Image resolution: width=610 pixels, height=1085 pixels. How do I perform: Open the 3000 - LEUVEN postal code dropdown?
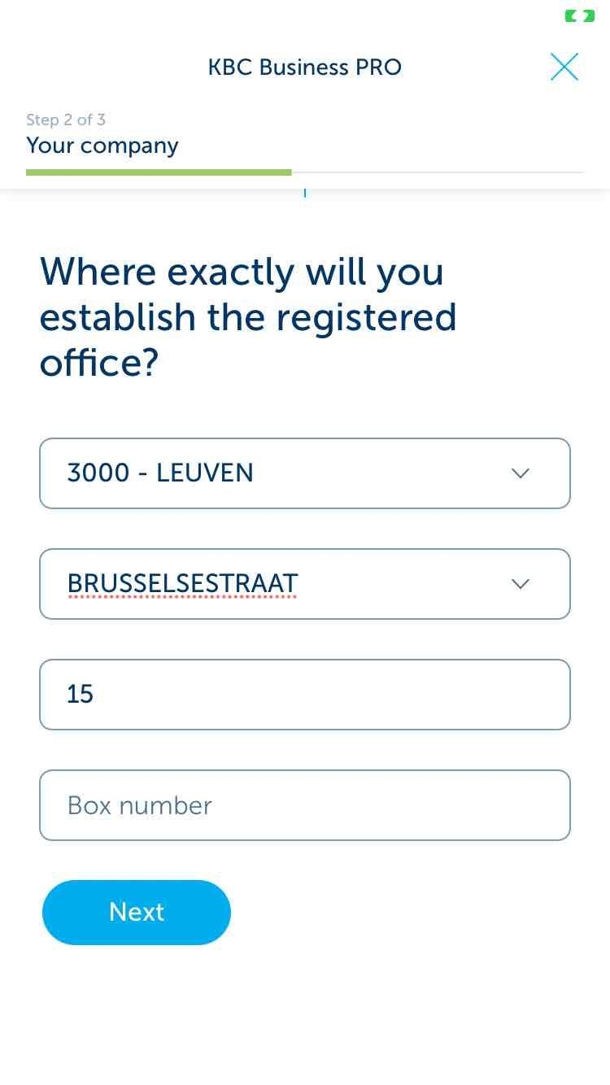[x=305, y=473]
